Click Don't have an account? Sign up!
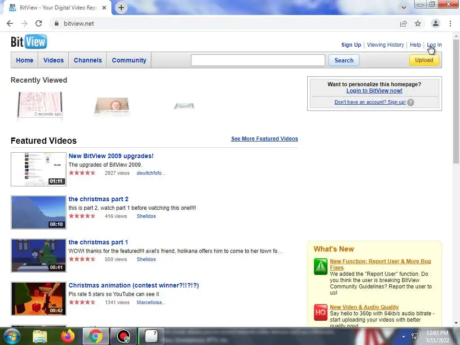 click(370, 102)
